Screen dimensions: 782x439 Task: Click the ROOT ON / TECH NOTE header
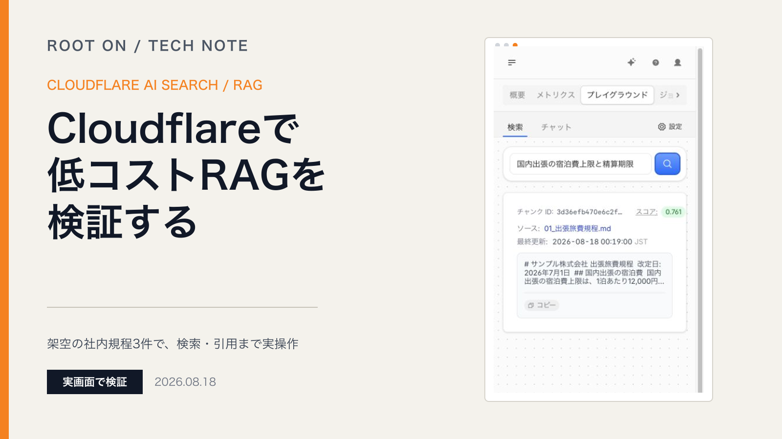click(148, 46)
